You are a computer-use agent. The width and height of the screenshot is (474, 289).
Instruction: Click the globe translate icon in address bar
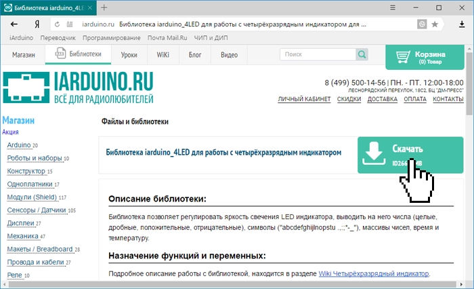(x=422, y=24)
